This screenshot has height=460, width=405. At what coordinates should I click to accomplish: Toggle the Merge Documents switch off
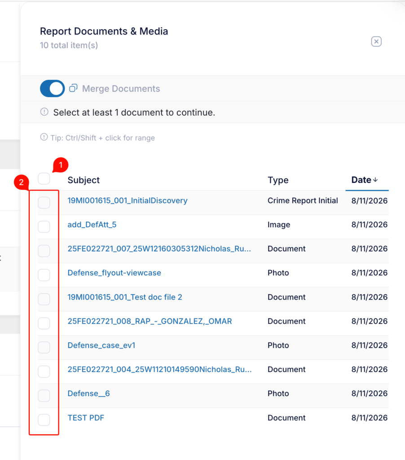click(x=53, y=88)
